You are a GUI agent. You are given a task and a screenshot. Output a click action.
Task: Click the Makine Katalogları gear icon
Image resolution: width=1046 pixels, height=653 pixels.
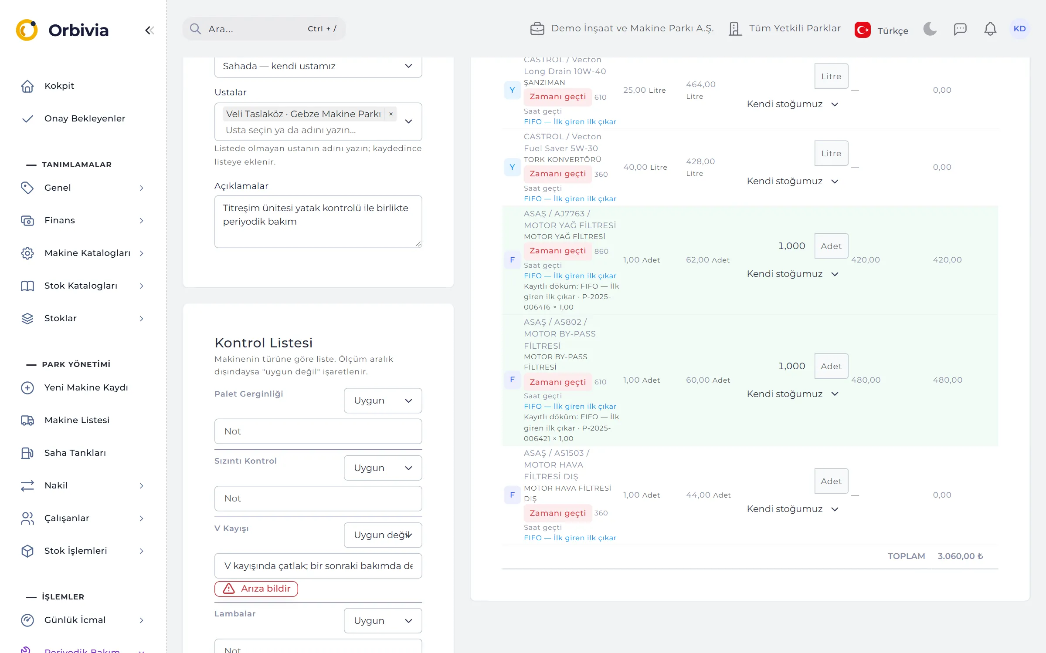[x=27, y=253]
